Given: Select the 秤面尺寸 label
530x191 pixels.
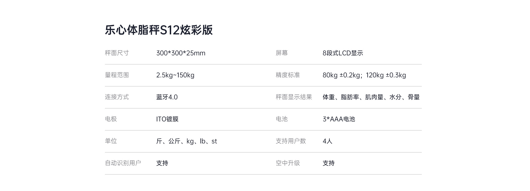Looking at the screenshot, I should coord(117,53).
